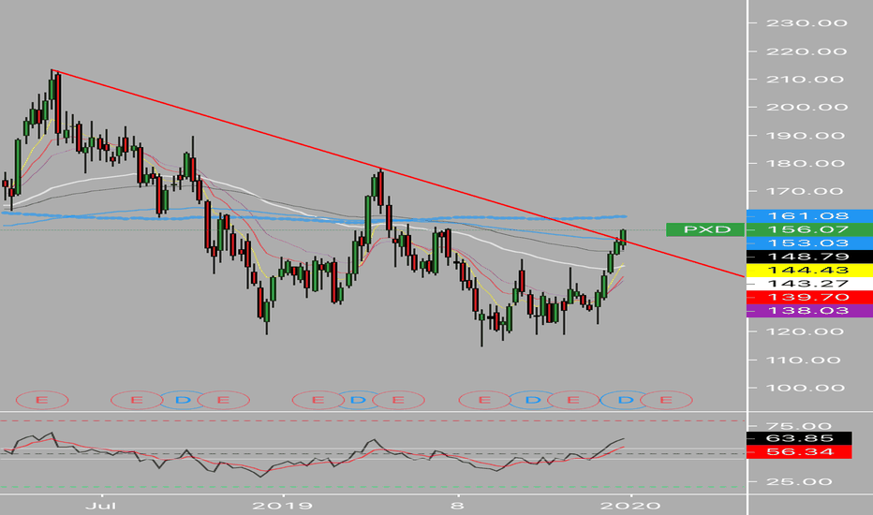Click the red 56.34 RSI average label

(799, 451)
